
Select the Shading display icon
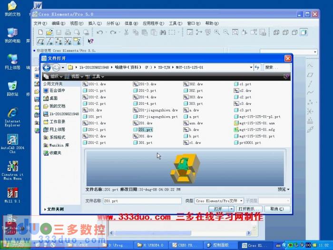(x=304, y=32)
